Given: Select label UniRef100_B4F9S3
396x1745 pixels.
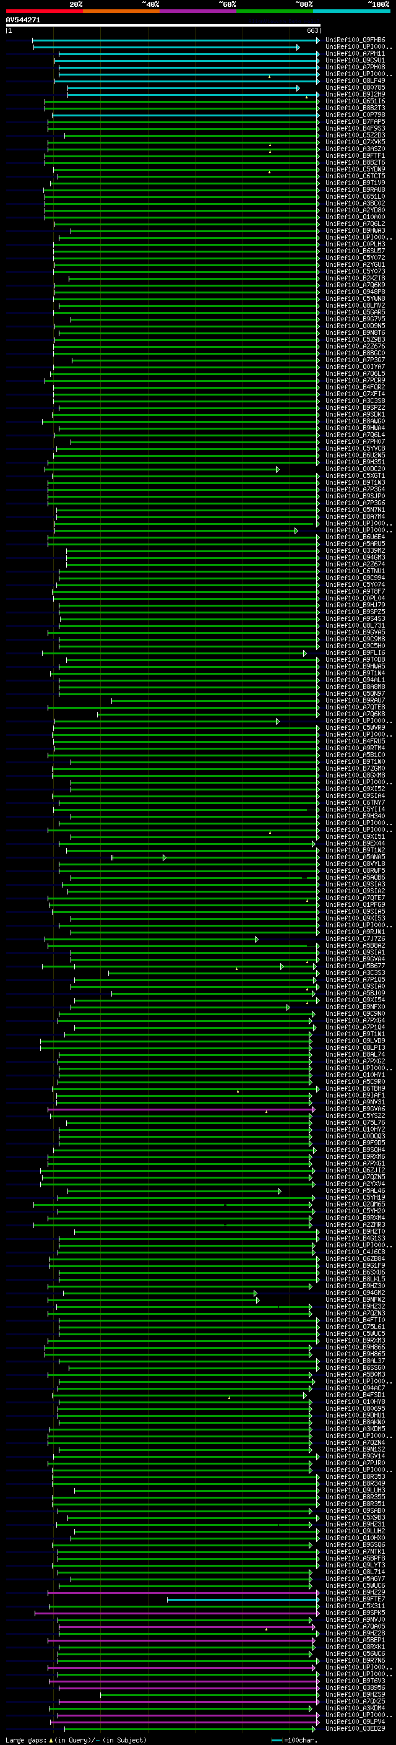Looking at the screenshot, I should pos(355,129).
